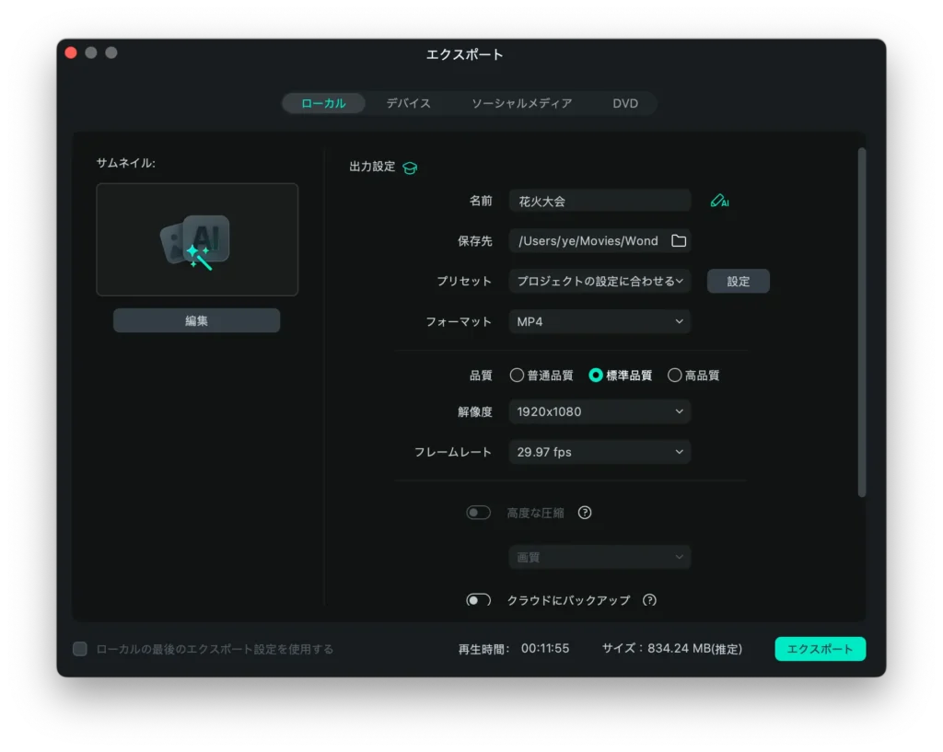Select the 普通品質 quality option

click(x=517, y=375)
